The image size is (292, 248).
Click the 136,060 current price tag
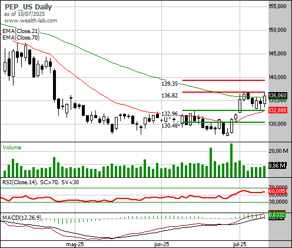[x=277, y=96]
